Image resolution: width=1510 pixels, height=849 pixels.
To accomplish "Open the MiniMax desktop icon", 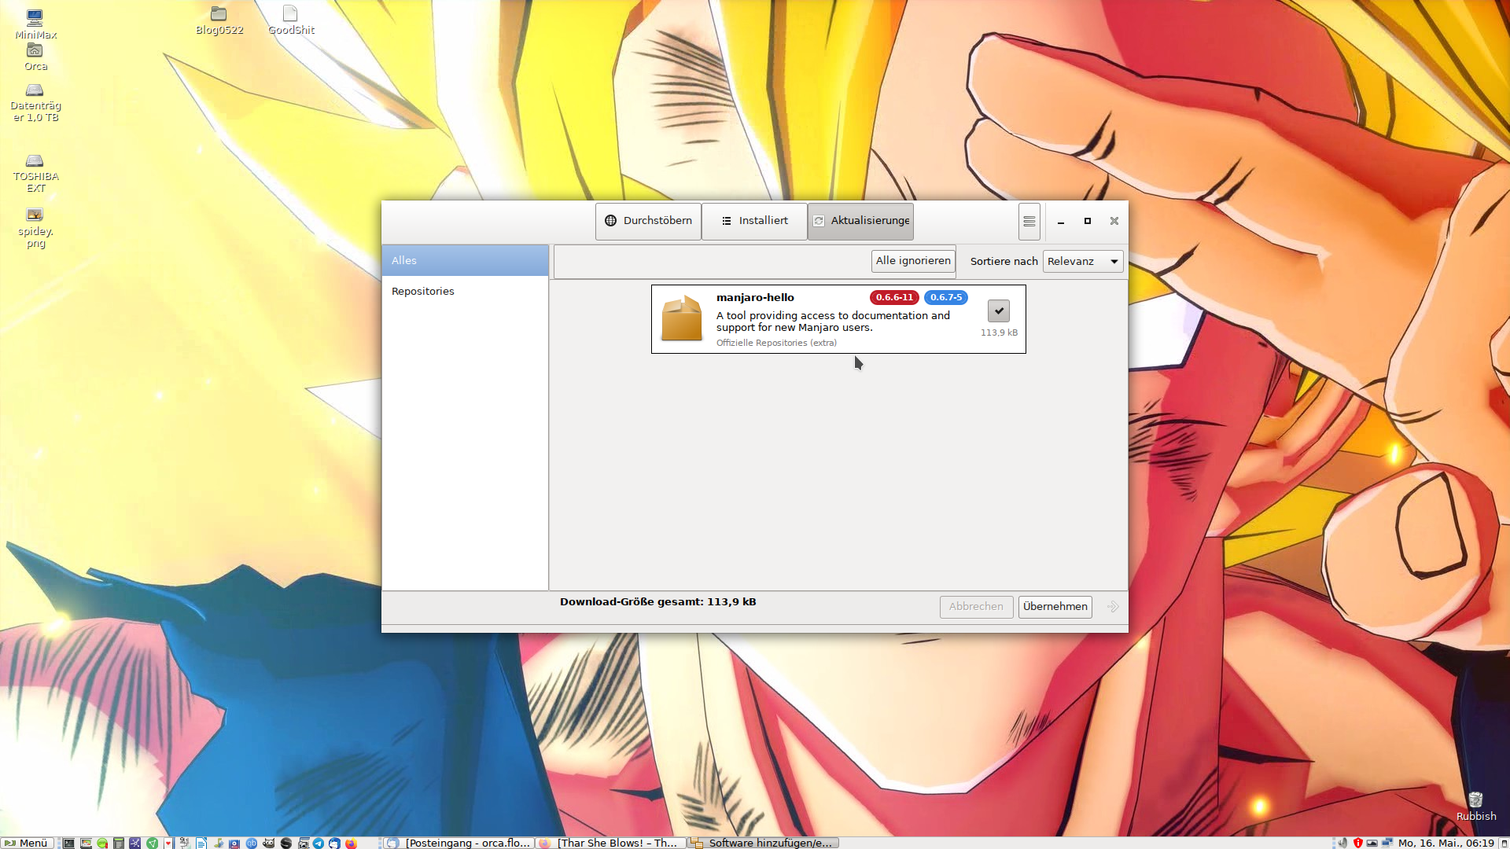I will tap(35, 23).
